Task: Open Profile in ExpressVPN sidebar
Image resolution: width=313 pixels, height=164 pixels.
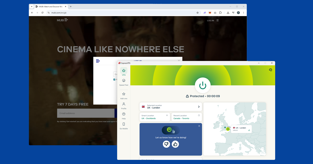Action: (x=124, y=106)
